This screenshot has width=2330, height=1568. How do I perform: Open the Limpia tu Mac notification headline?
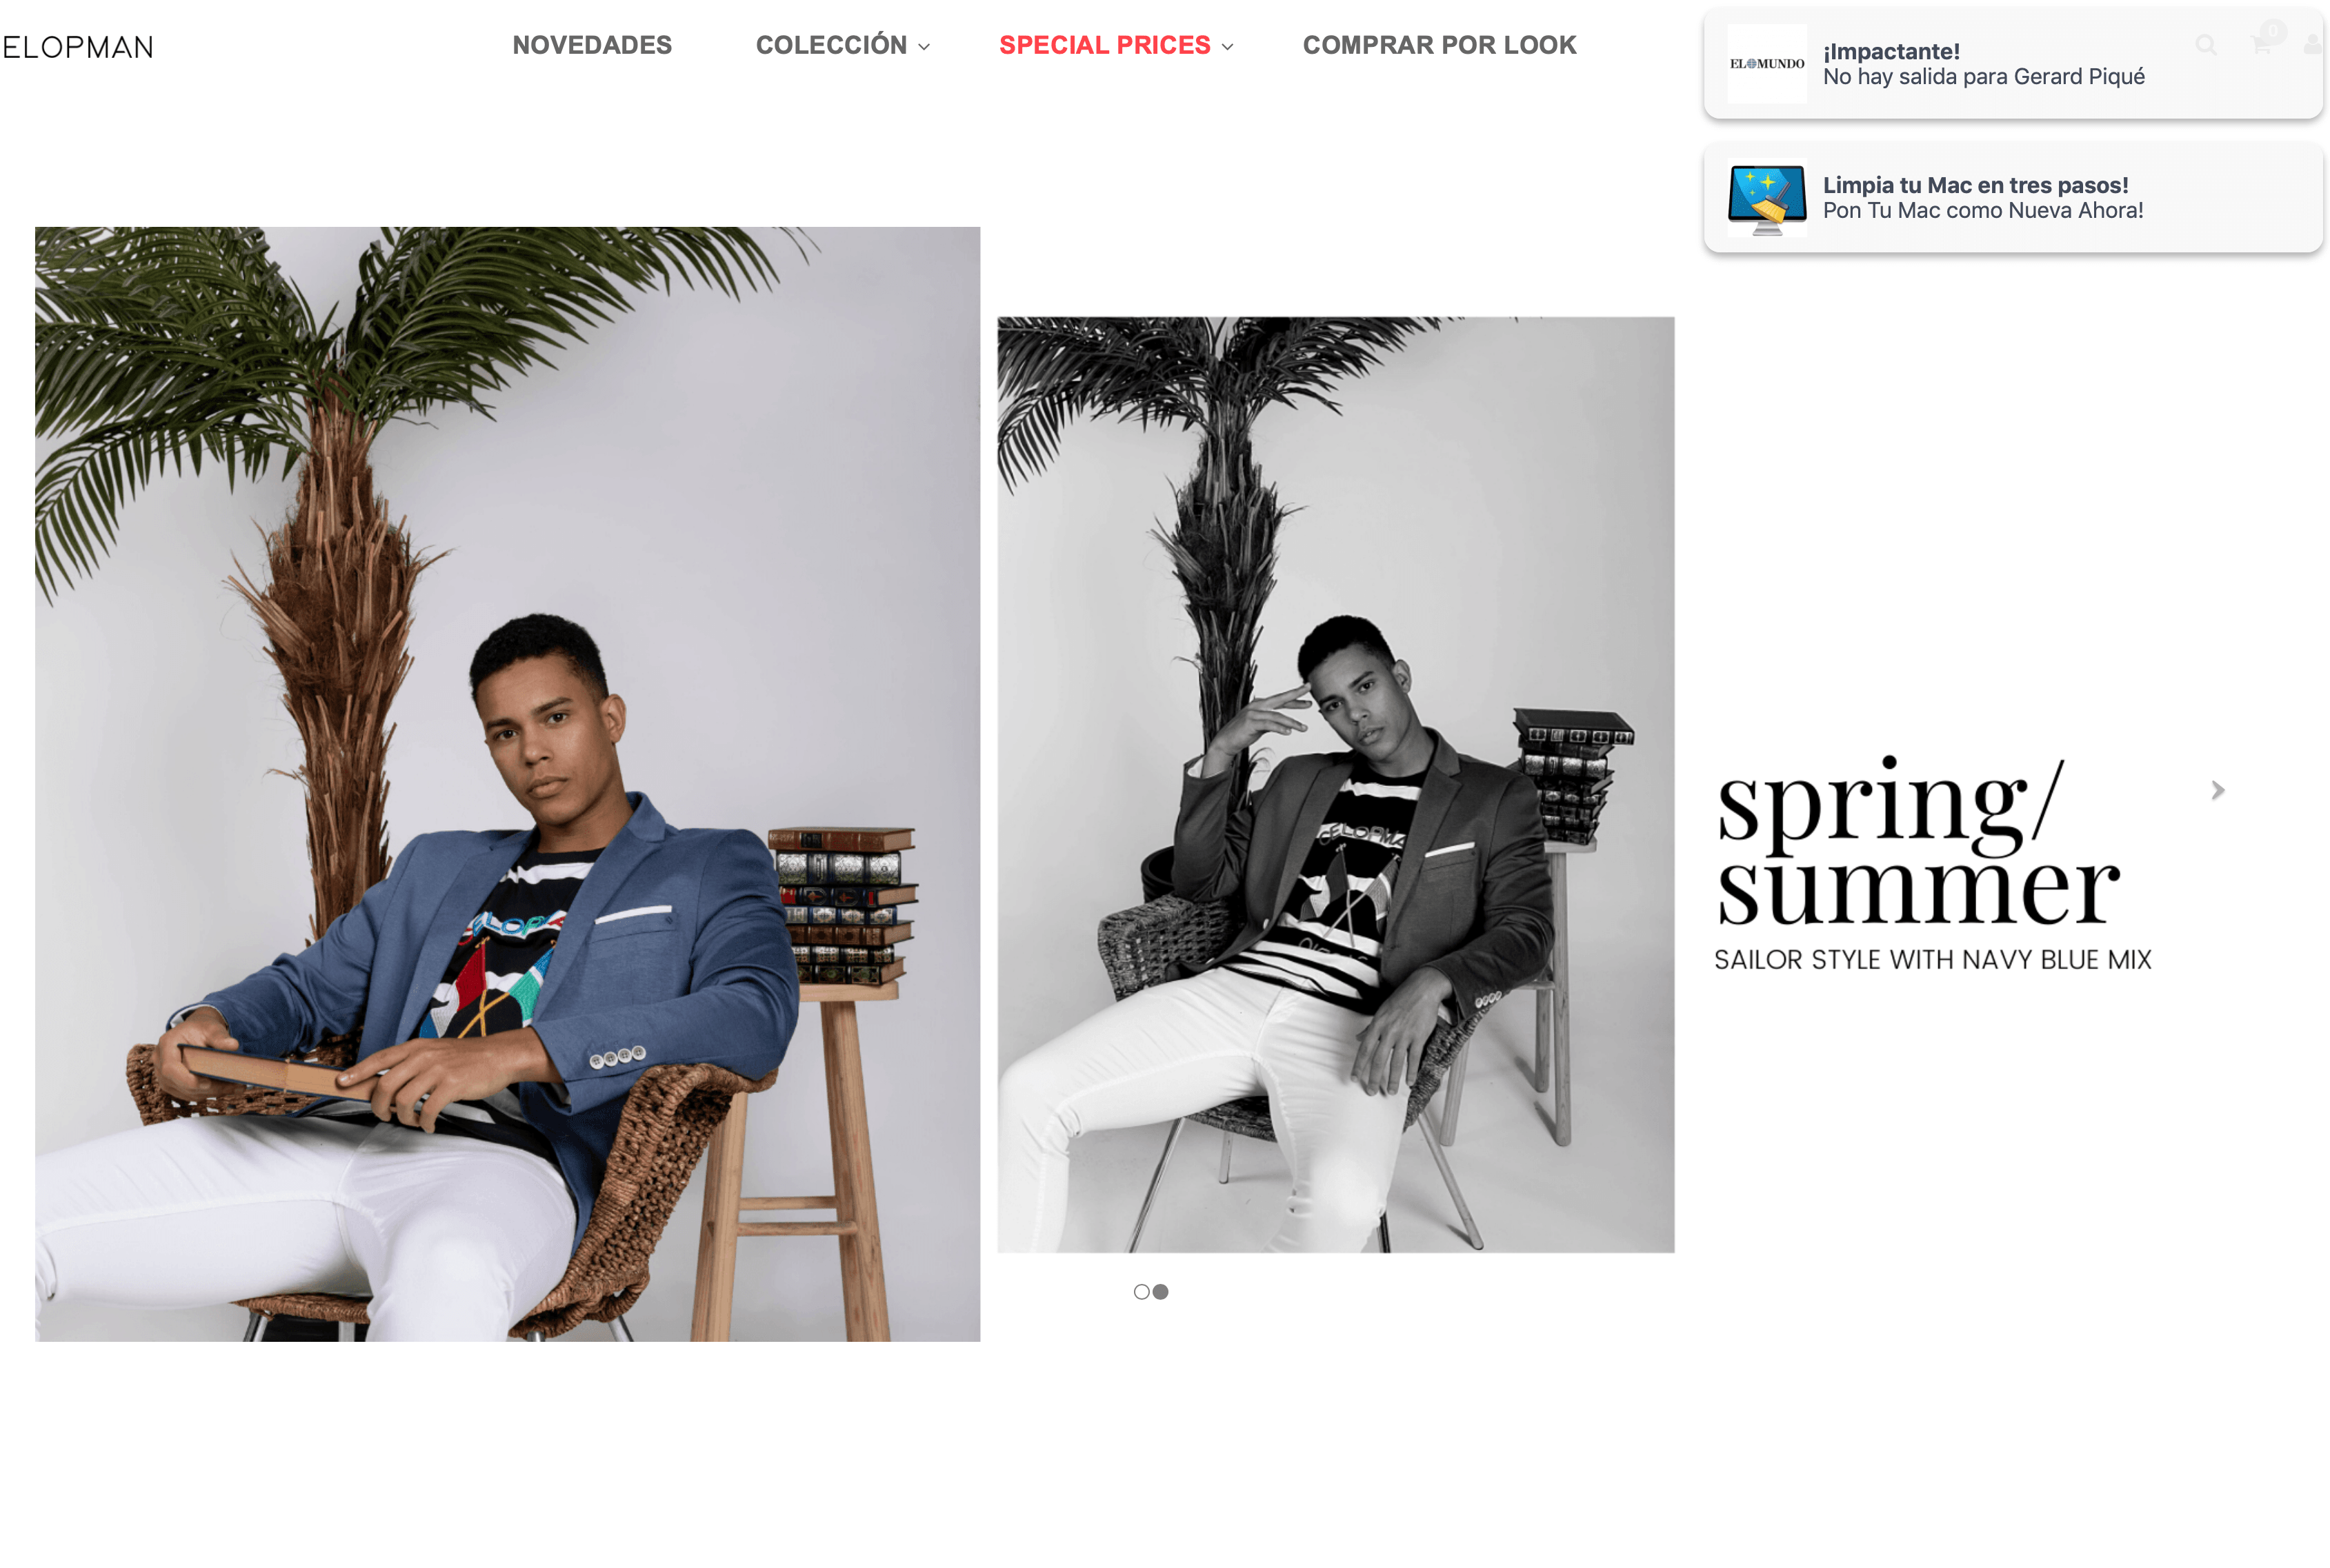[x=1975, y=185]
